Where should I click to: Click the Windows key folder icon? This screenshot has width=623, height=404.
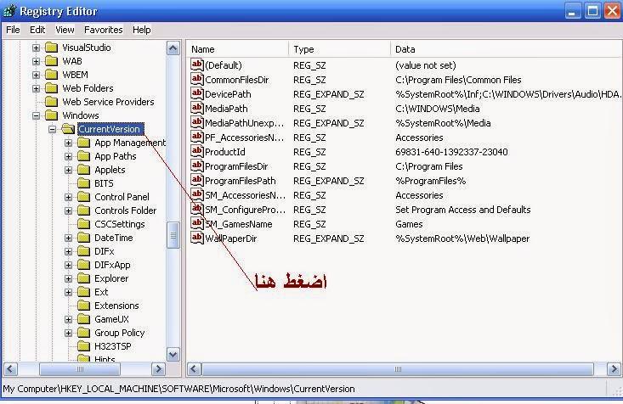(x=51, y=115)
